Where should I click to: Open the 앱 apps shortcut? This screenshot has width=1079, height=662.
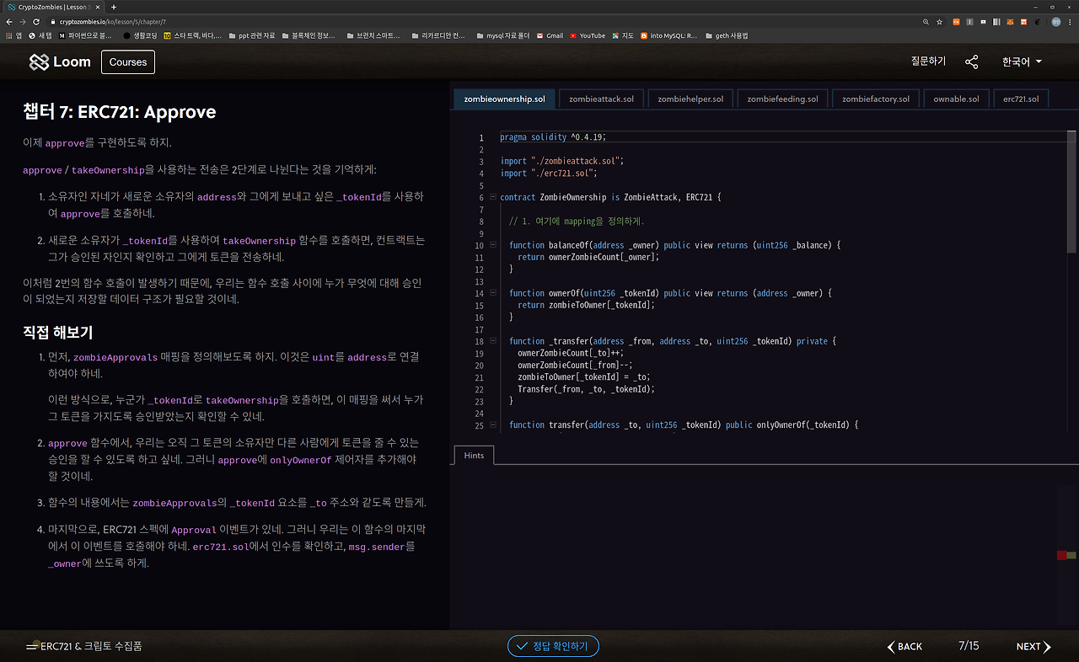click(13, 35)
